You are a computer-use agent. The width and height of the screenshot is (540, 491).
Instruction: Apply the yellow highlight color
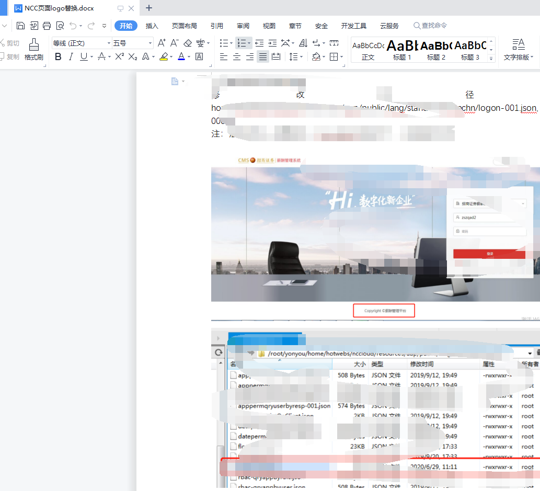164,56
